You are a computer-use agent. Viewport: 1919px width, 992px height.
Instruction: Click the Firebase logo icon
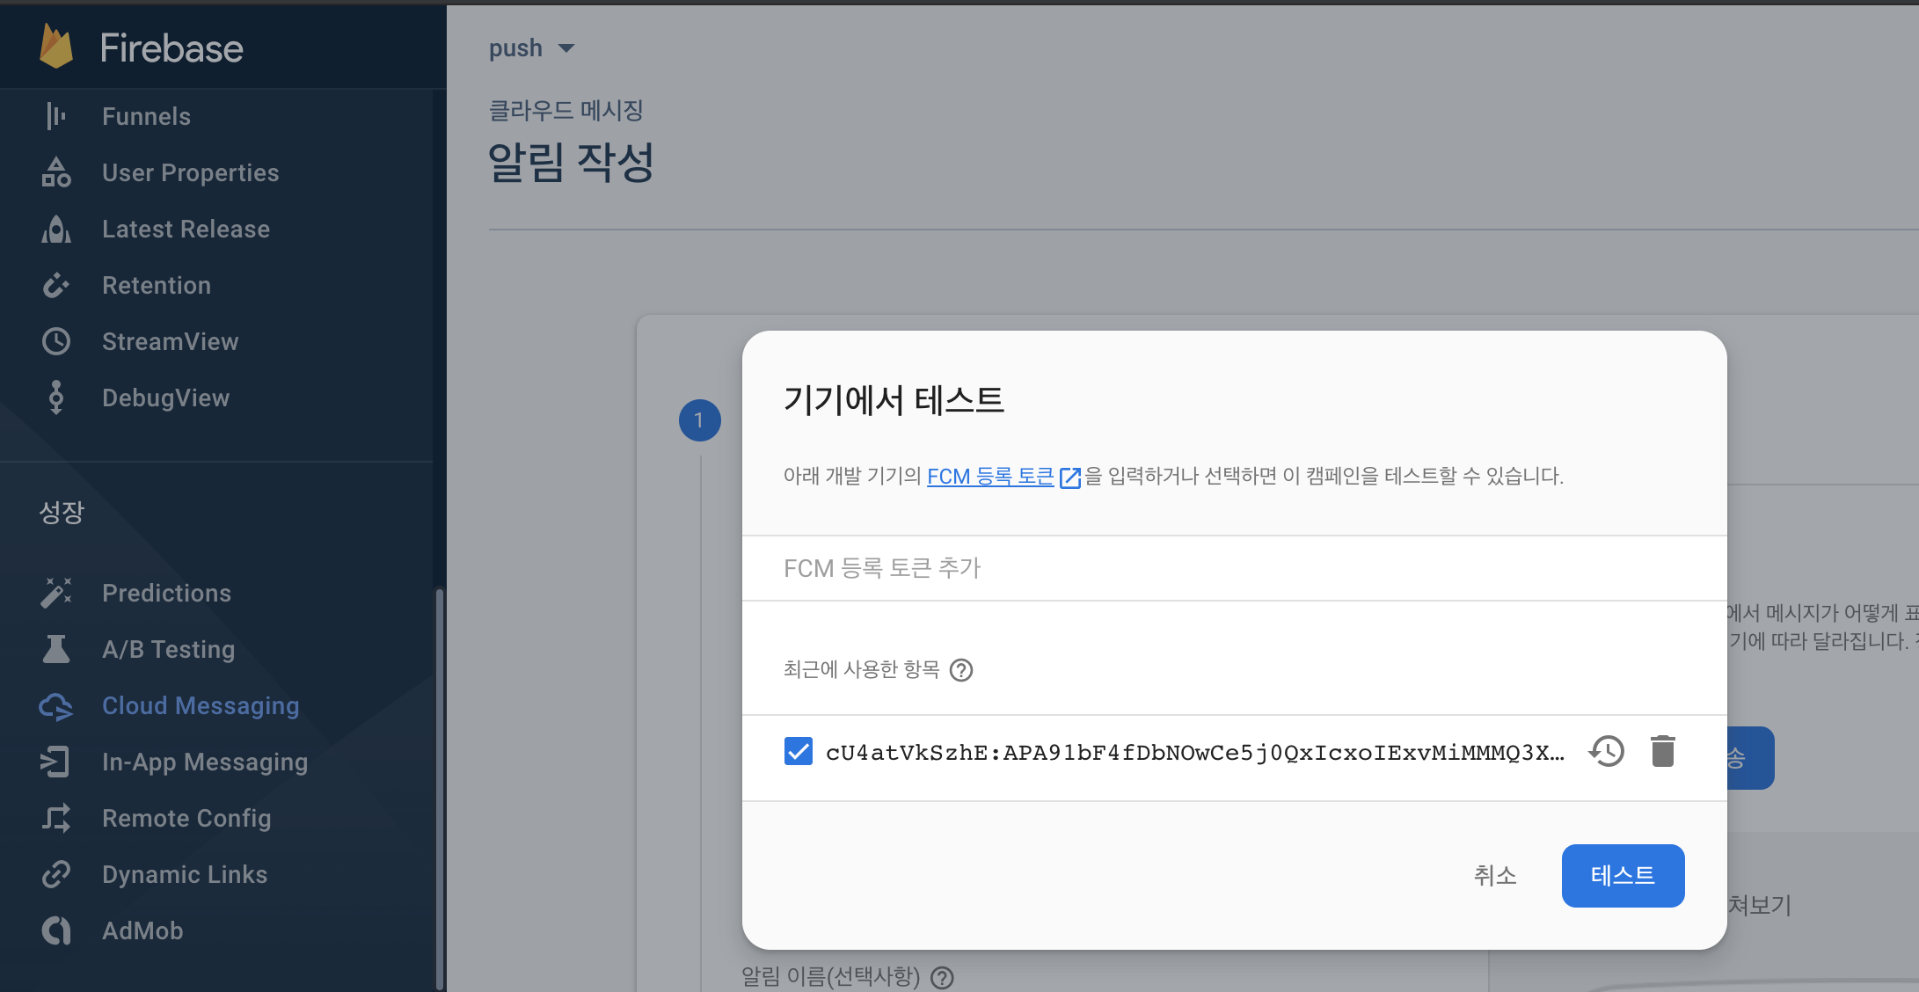pos(56,47)
